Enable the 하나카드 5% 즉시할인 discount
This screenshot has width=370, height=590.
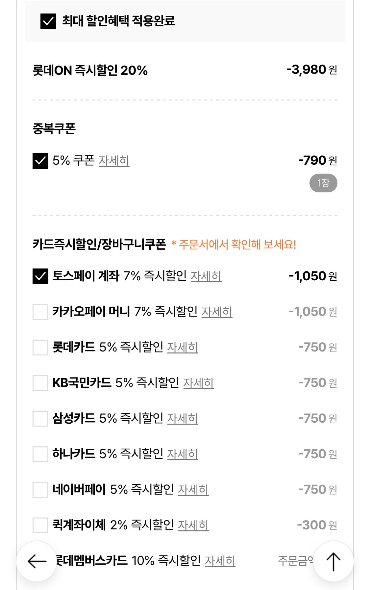click(39, 454)
